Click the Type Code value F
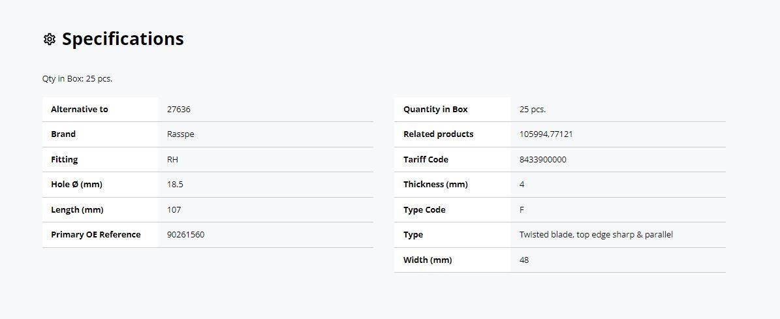The width and height of the screenshot is (780, 319). tap(522, 209)
